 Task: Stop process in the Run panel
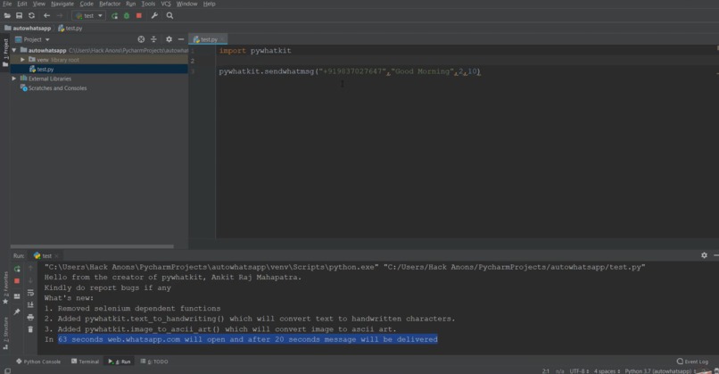(x=17, y=280)
